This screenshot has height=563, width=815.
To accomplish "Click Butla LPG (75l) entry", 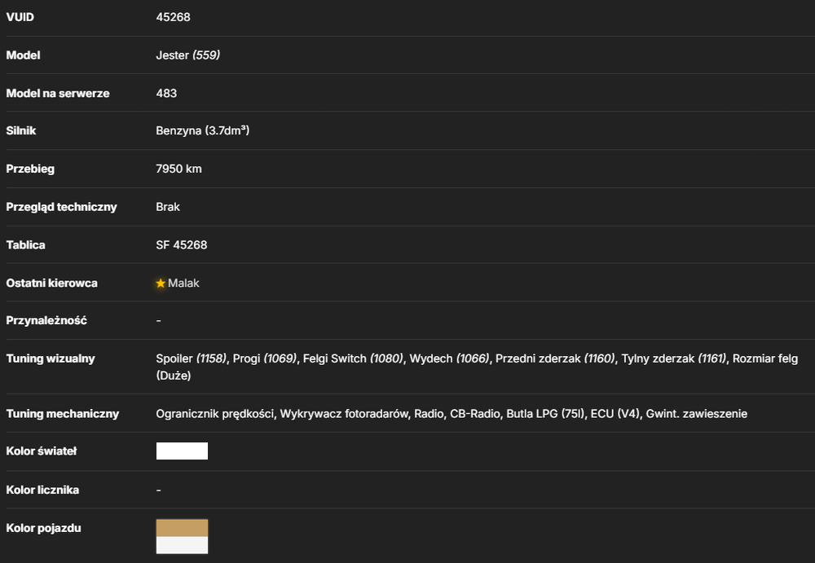I will pos(545,414).
